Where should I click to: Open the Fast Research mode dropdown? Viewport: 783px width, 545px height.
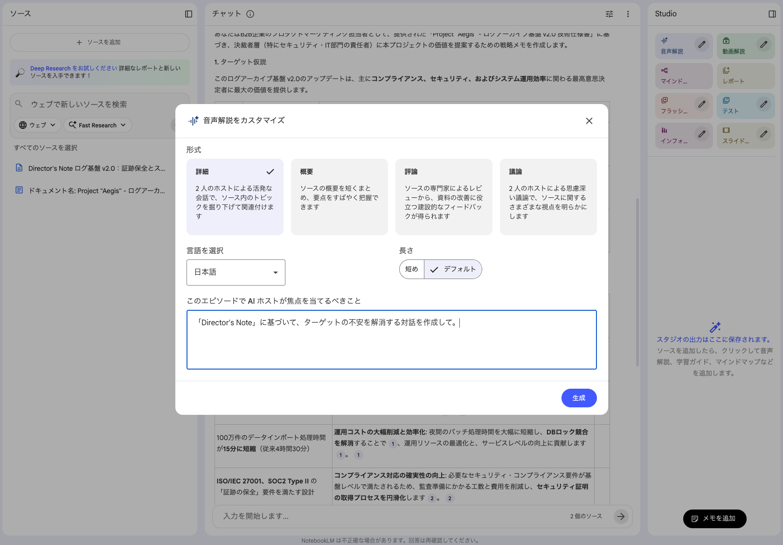click(97, 125)
